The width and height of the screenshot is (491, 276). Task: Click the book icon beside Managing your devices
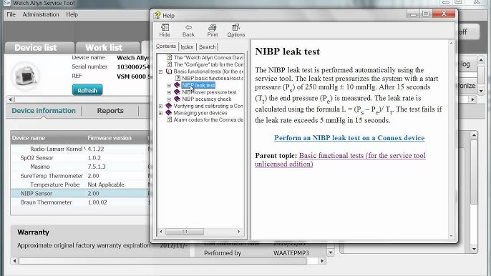168,112
